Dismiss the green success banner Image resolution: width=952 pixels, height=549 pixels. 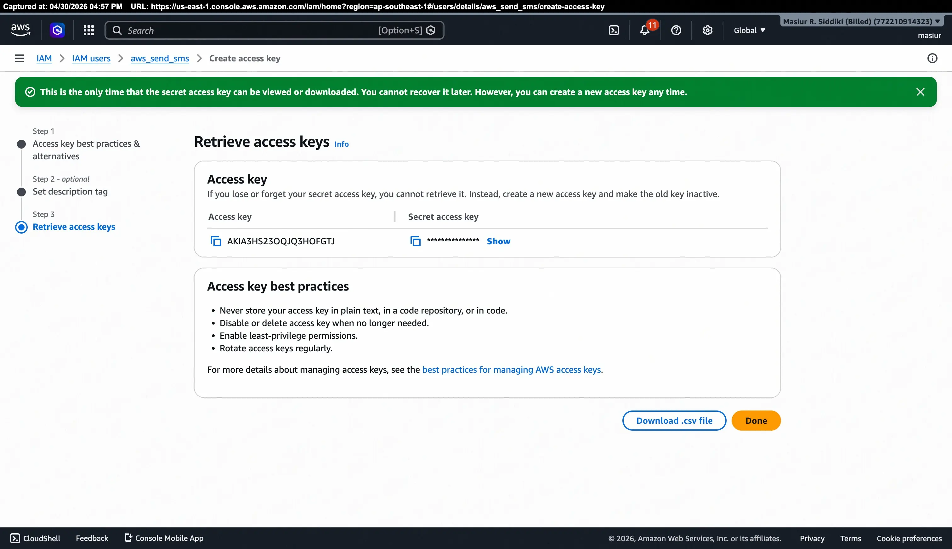[x=920, y=92]
